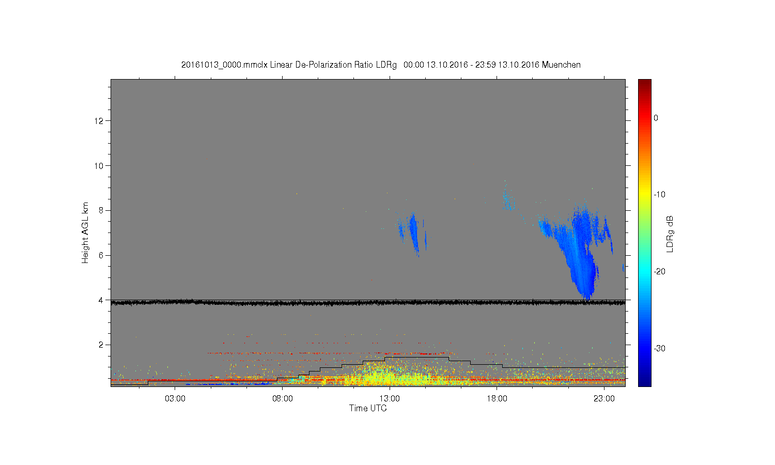
Task: Click the 08:00 time tick label
Action: pos(282,398)
